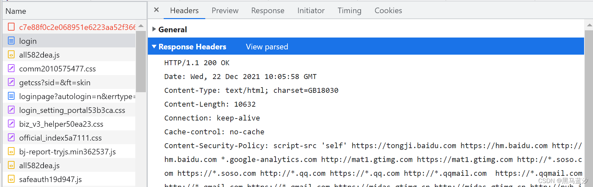Select the login_setting_portal53b3ca.css request
The height and width of the screenshot is (187, 593).
pos(72,110)
